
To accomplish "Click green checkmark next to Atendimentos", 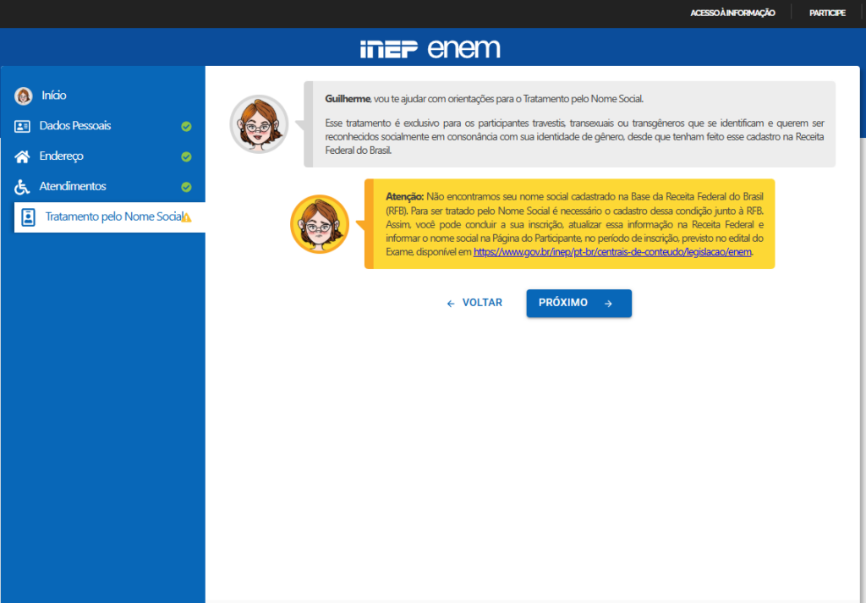I will tap(187, 187).
